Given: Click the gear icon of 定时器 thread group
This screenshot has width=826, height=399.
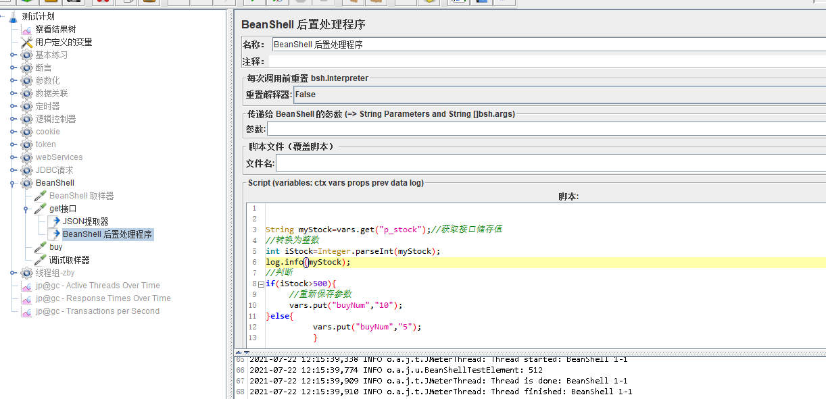Looking at the screenshot, I should (26, 106).
